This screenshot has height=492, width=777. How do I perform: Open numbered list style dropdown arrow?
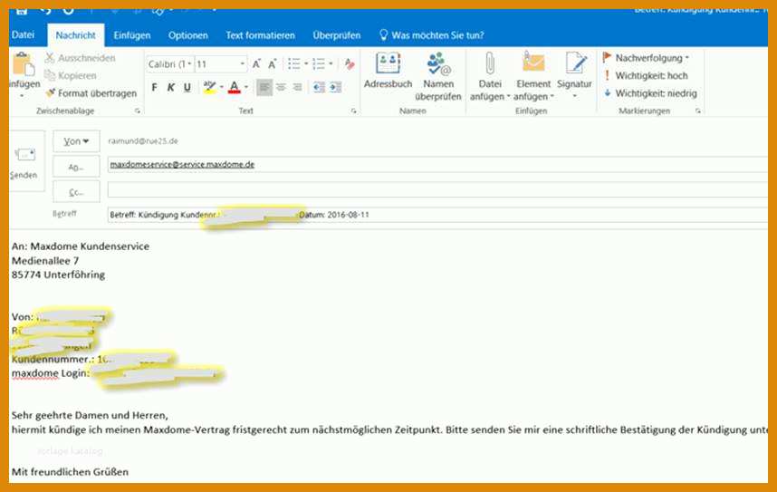click(331, 64)
